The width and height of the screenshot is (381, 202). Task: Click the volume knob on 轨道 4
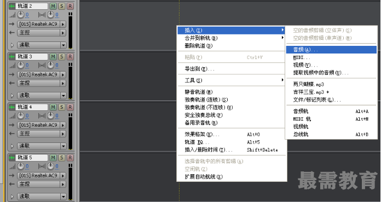(x=21, y=116)
